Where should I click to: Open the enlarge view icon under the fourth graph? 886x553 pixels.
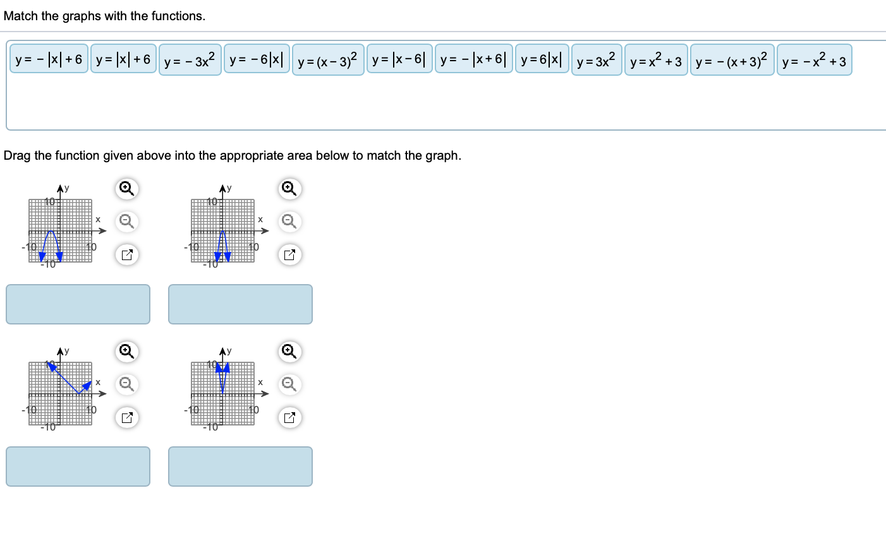coord(289,417)
